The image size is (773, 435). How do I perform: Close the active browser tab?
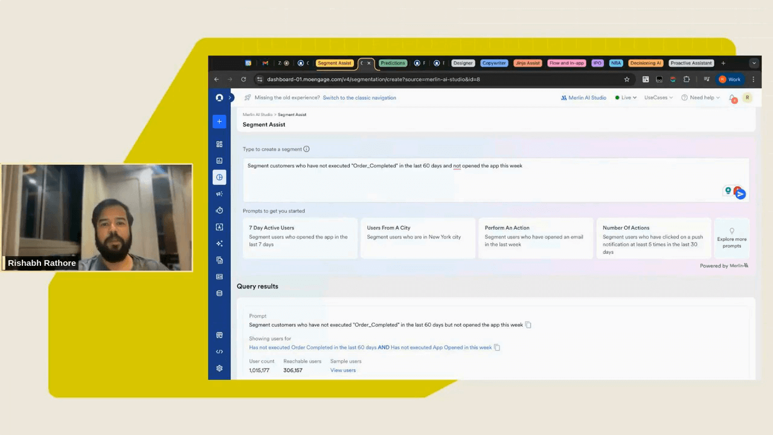tap(369, 63)
